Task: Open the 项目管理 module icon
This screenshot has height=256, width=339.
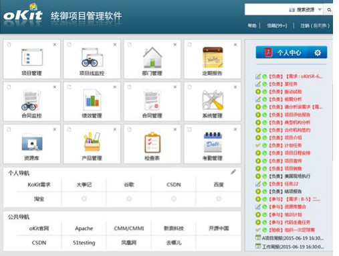Action: tap(32, 57)
